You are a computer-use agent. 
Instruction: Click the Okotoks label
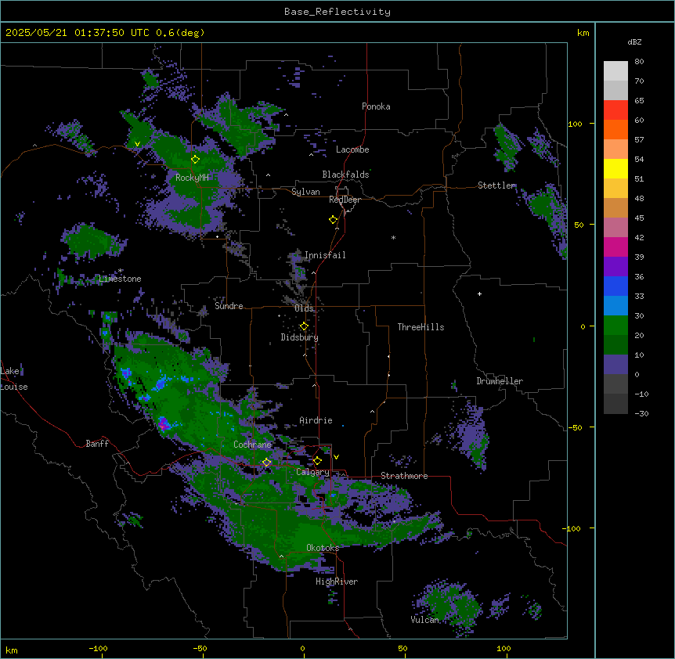click(323, 548)
